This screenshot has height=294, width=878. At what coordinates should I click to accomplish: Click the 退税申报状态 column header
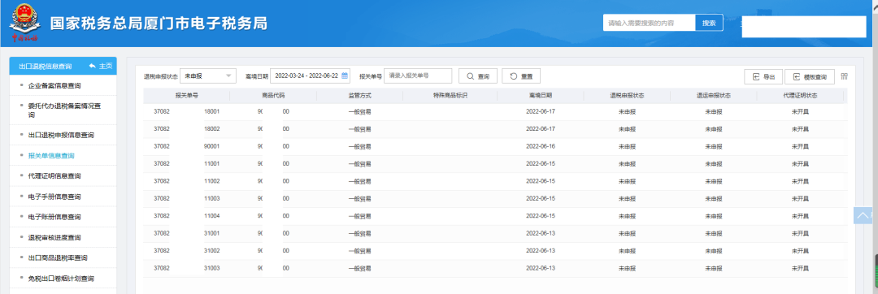(627, 96)
